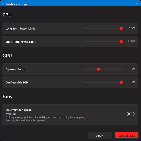Click the GPU section heading

click(x=7, y=56)
